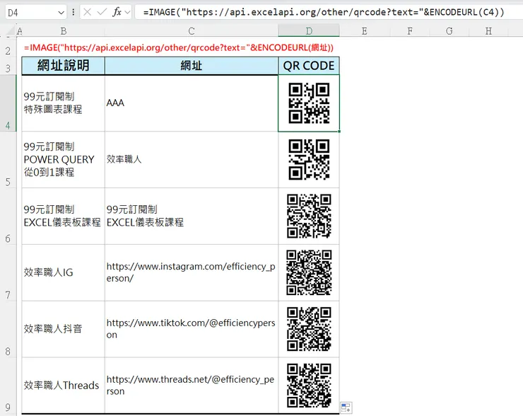The image size is (523, 416).
Task: Select row 5 header
Action: pos(8,160)
